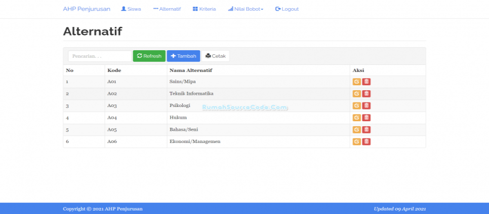
Task: Expand the Nilai Bobot dropdown
Action: point(246,9)
